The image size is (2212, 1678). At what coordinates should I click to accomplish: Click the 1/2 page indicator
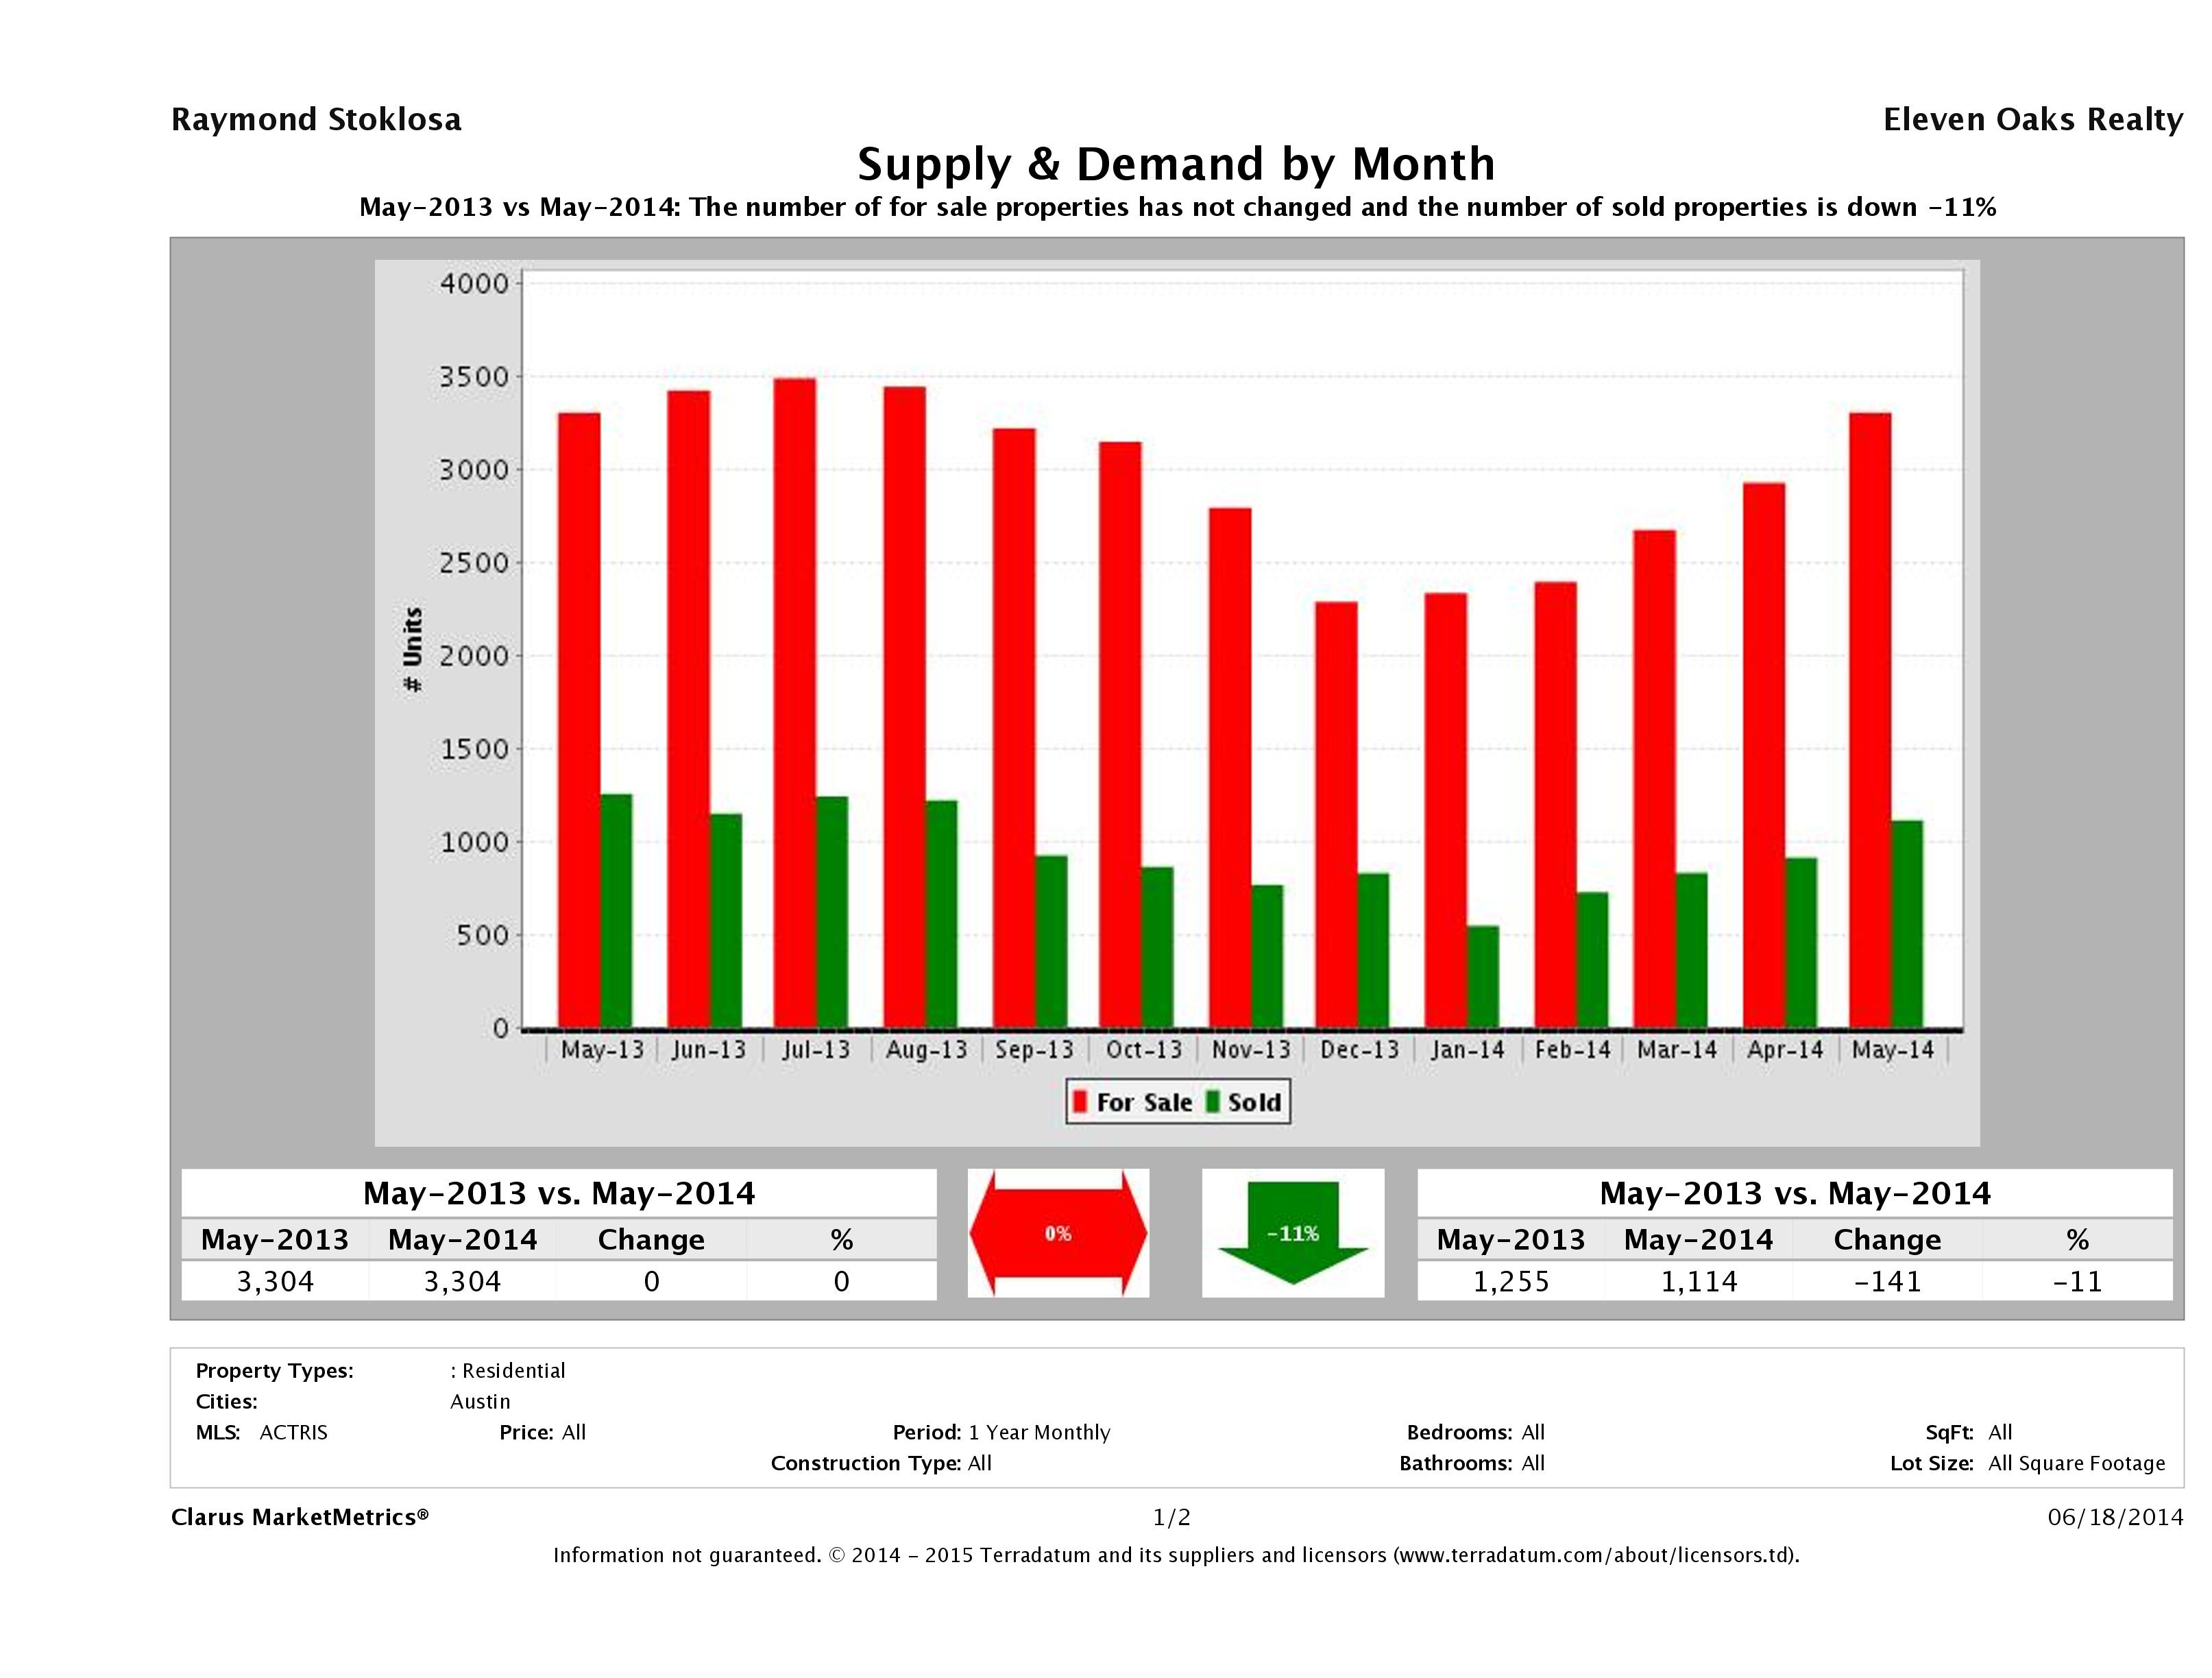1172,1518
